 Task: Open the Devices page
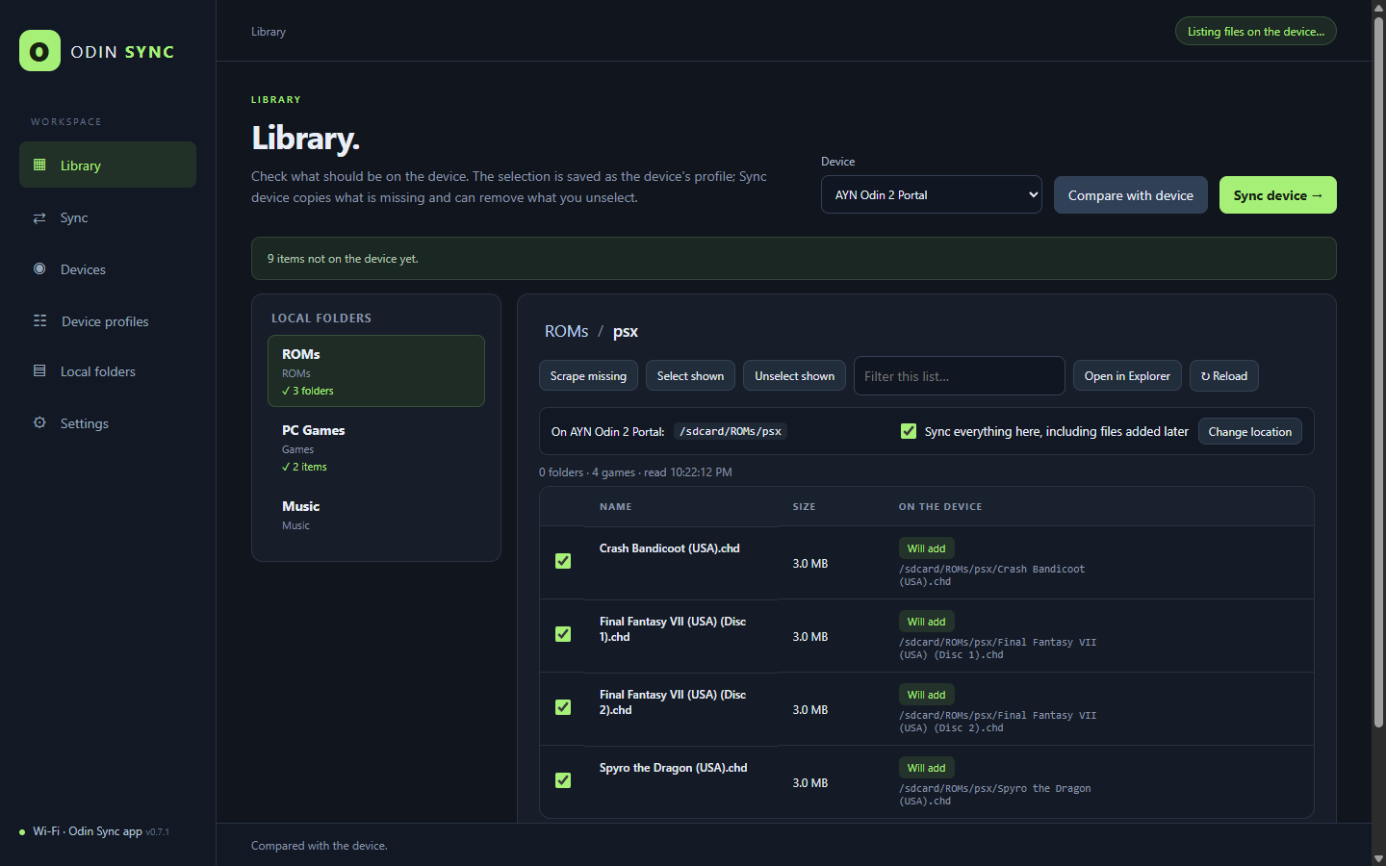[x=108, y=269]
